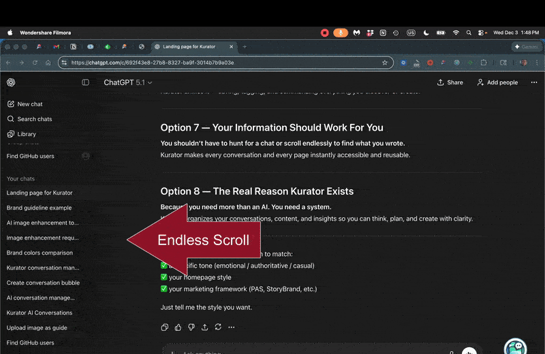Viewport: 545px width, 354px height.
Task: Open macOS Control Center
Action: 482,33
